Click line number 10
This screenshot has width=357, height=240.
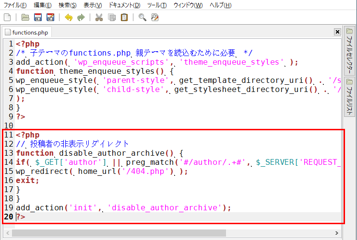(9, 126)
